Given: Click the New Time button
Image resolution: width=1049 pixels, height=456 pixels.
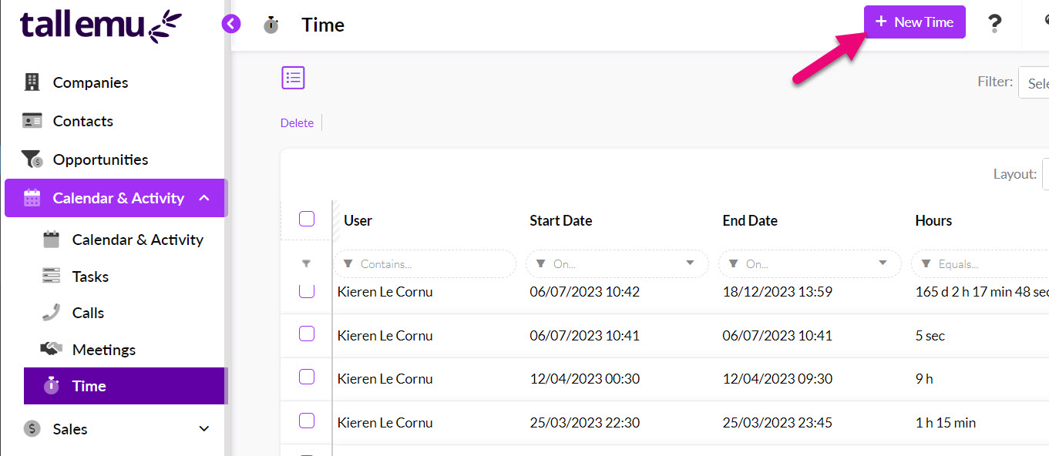Looking at the screenshot, I should coord(914,22).
